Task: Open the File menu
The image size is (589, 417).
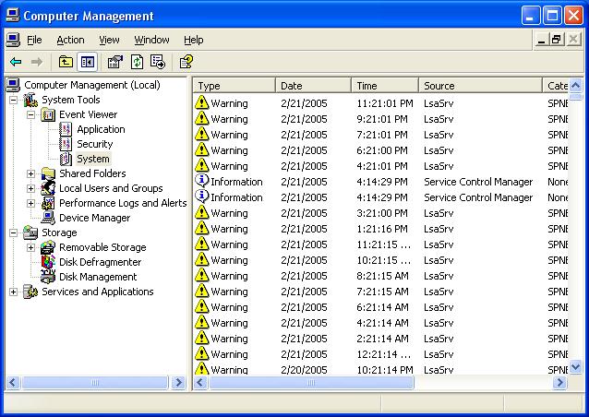Action: click(34, 40)
